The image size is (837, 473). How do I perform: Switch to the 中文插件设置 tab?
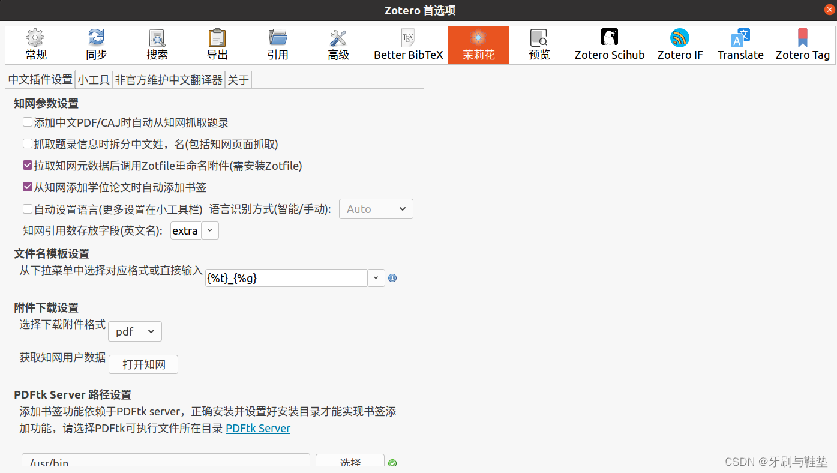point(40,80)
